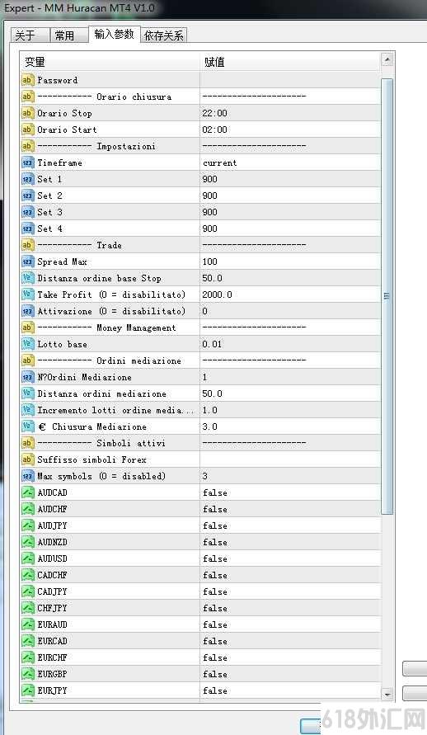Viewport: 427px width, 735px height.
Task: Click the Take Profit double icon
Action: coord(28,294)
